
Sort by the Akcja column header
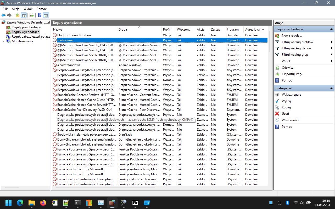(x=202, y=30)
